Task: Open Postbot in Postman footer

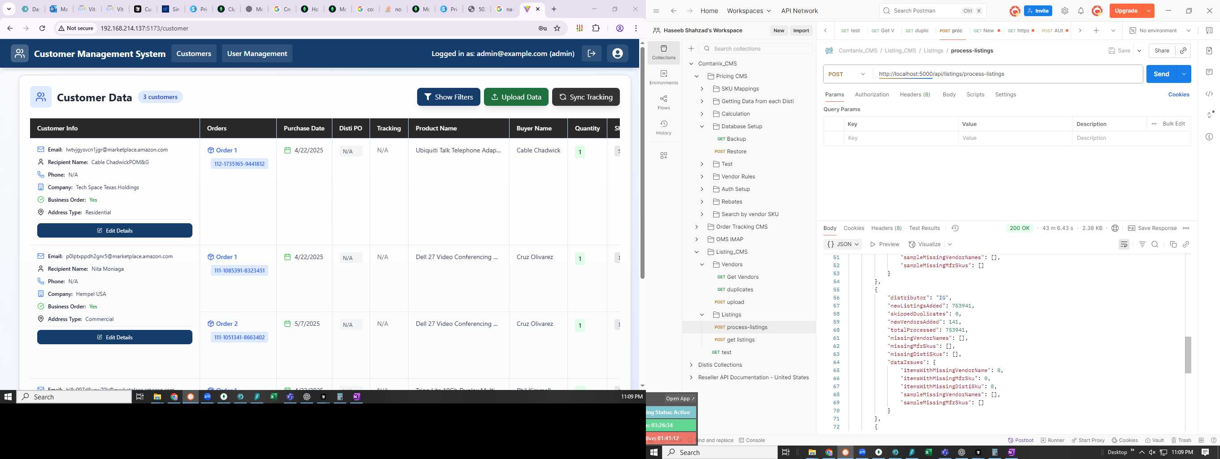Action: [x=1020, y=440]
